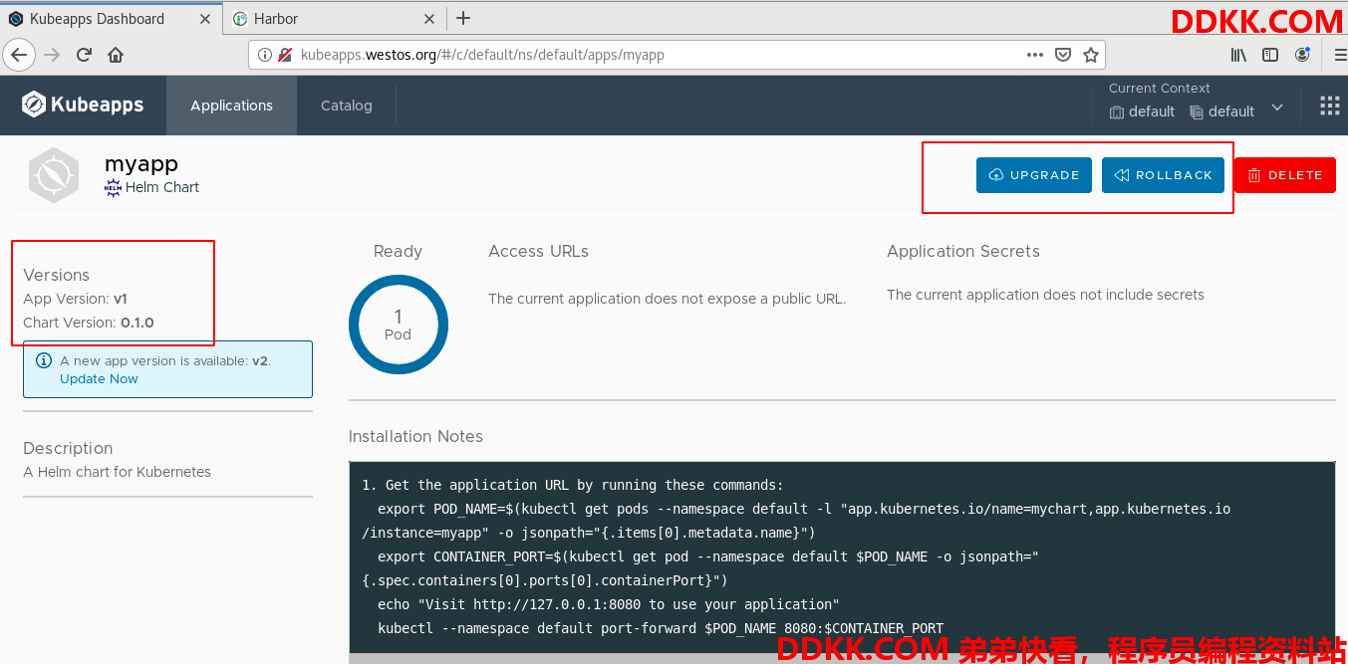Click the ROLLBACK button
This screenshot has width=1348, height=664.
click(1163, 175)
